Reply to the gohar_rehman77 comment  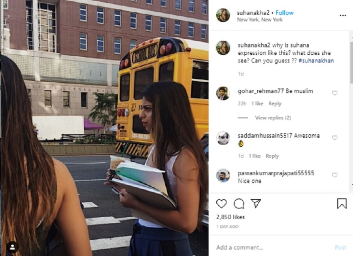click(x=275, y=103)
